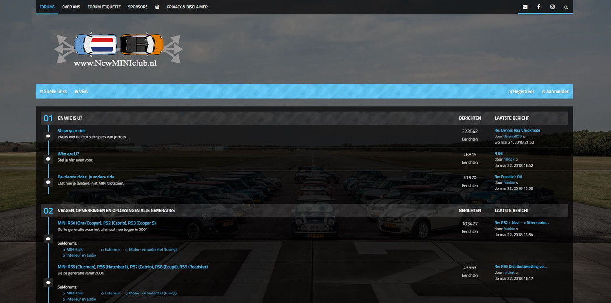Open the Instagram icon link
Screen dimensions: 611x303
pyautogui.click(x=552, y=7)
